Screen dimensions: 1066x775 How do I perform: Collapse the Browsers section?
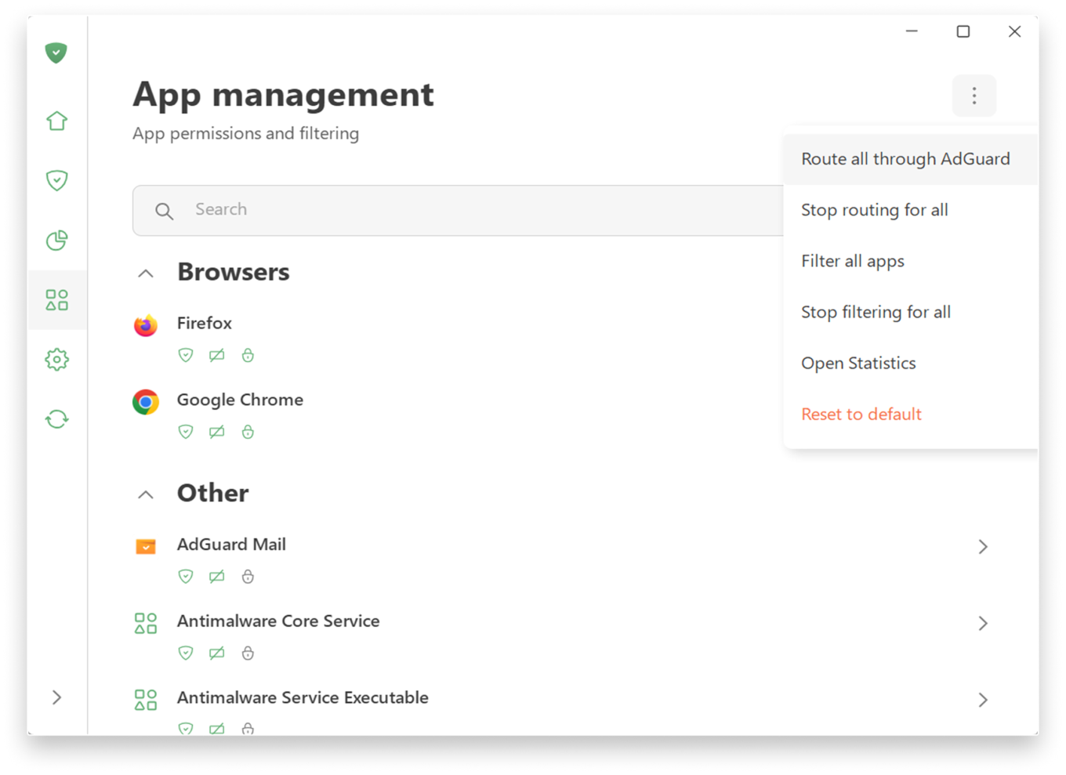(146, 273)
